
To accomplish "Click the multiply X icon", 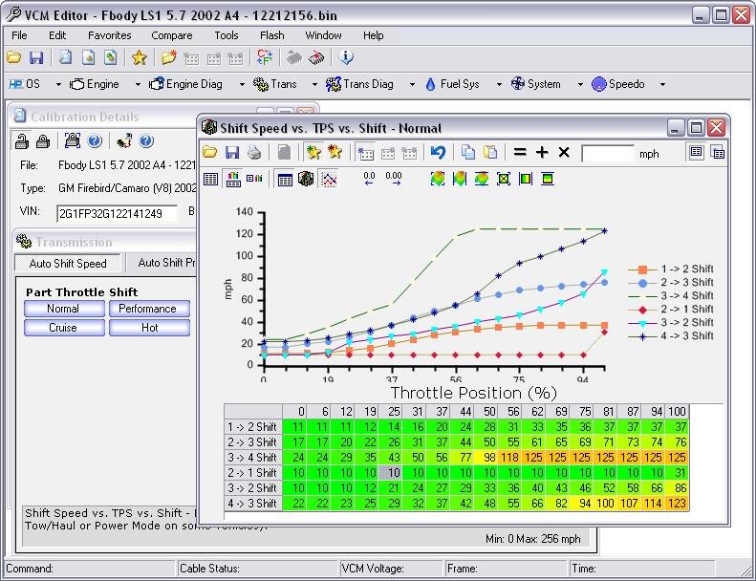I will (564, 153).
